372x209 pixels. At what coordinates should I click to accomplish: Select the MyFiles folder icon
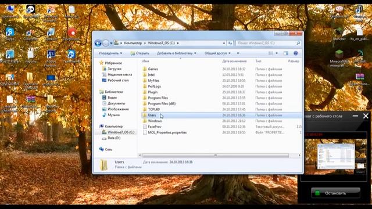(145, 81)
